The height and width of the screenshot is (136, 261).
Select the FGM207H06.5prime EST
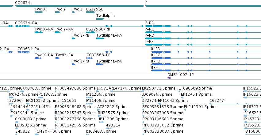(x=36, y=134)
